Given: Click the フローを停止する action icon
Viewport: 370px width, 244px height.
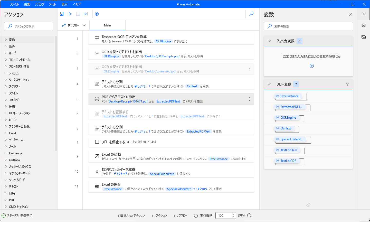Looking at the screenshot, I should point(97,142).
